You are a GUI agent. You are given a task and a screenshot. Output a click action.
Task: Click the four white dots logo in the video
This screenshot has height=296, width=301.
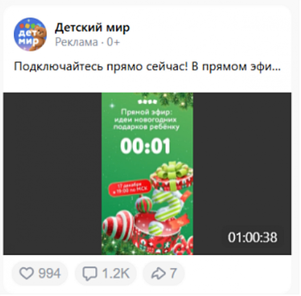pos(147,102)
